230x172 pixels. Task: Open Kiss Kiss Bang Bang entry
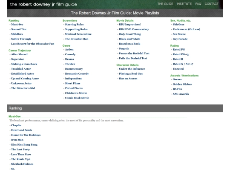(x=24, y=144)
